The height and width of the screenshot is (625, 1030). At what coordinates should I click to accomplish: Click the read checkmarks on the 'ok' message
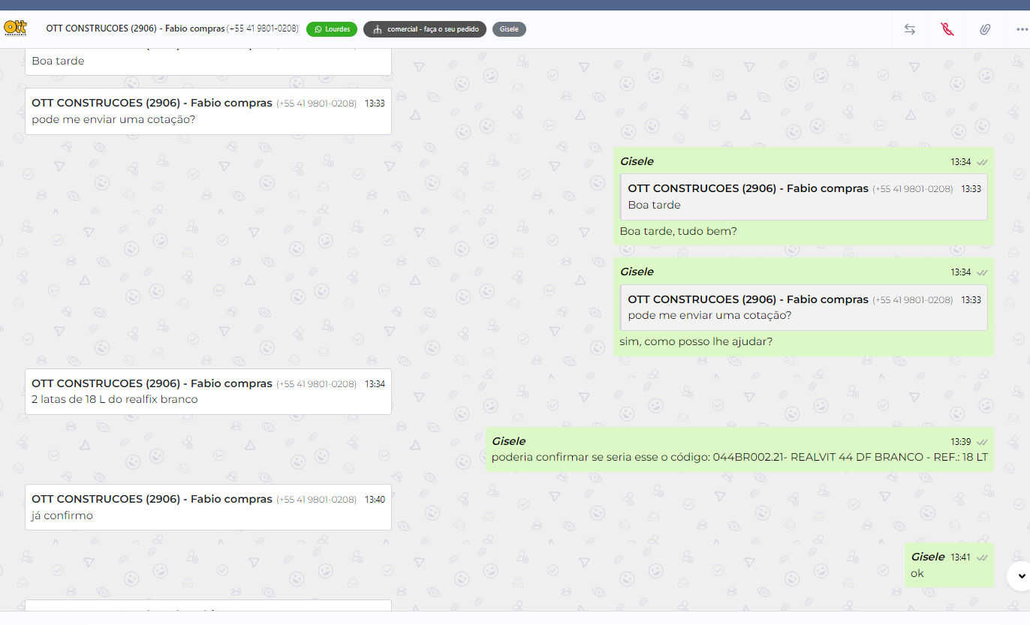pyautogui.click(x=981, y=557)
